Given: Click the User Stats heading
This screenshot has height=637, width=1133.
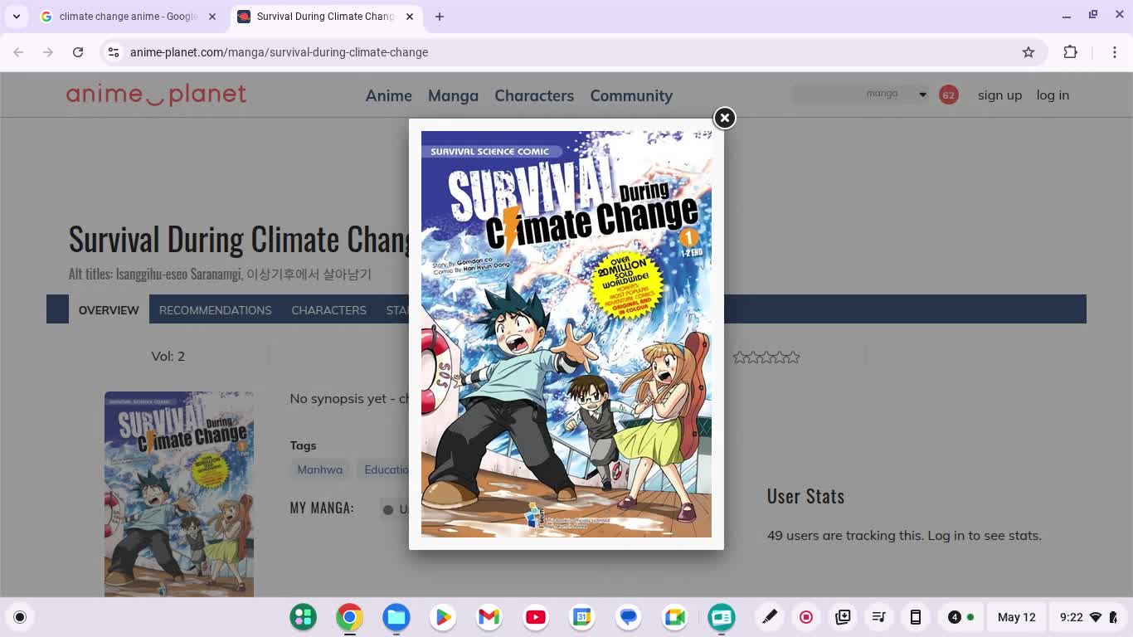Looking at the screenshot, I should point(805,496).
